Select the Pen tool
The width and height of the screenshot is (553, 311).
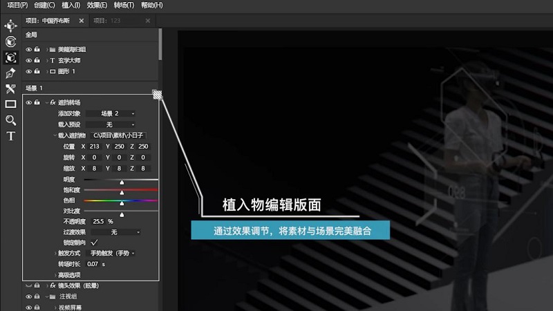(10, 73)
